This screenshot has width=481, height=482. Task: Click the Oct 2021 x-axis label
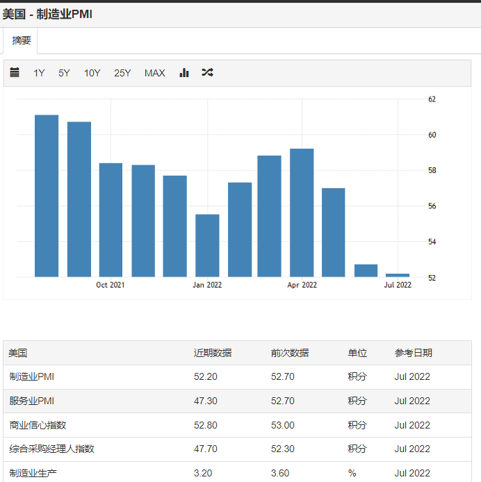tap(111, 285)
